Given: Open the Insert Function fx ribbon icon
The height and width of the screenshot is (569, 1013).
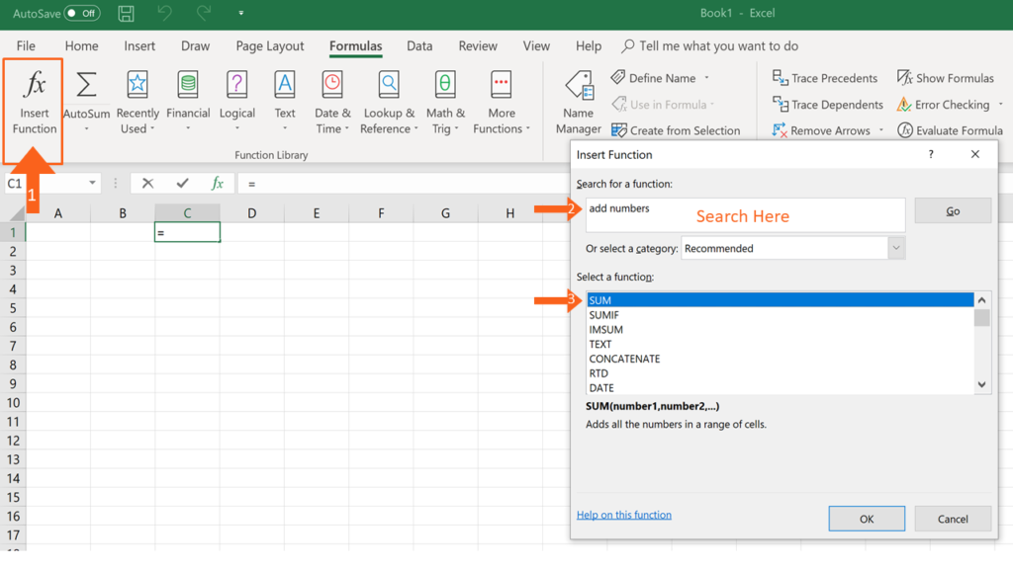Looking at the screenshot, I should [x=35, y=85].
